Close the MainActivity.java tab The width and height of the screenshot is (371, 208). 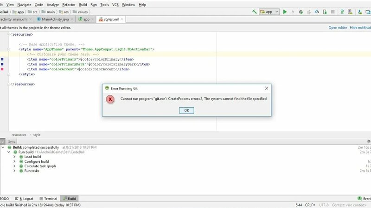coord(72,19)
